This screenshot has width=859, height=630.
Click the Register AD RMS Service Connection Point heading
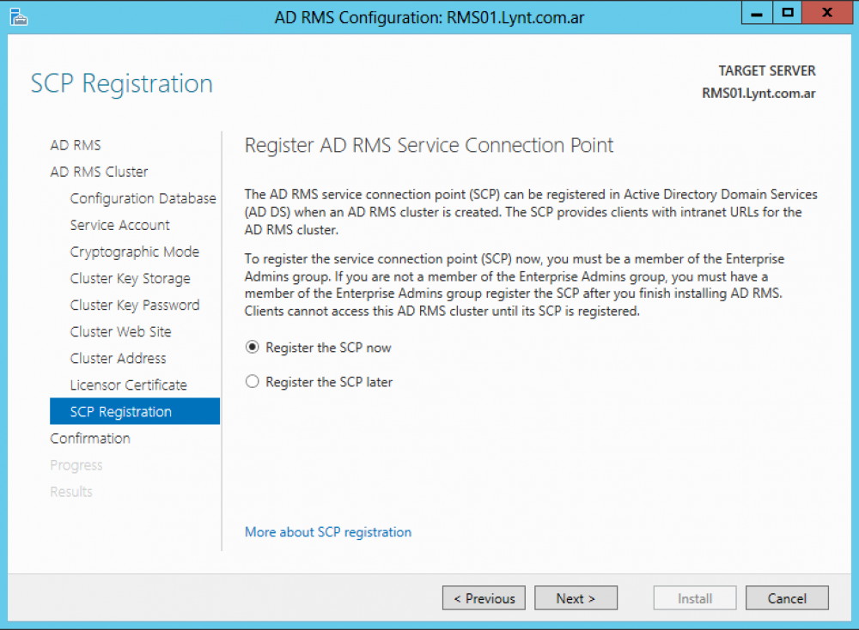(x=429, y=145)
